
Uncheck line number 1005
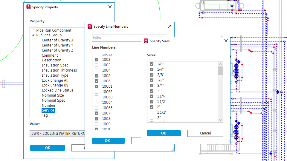[97, 76]
